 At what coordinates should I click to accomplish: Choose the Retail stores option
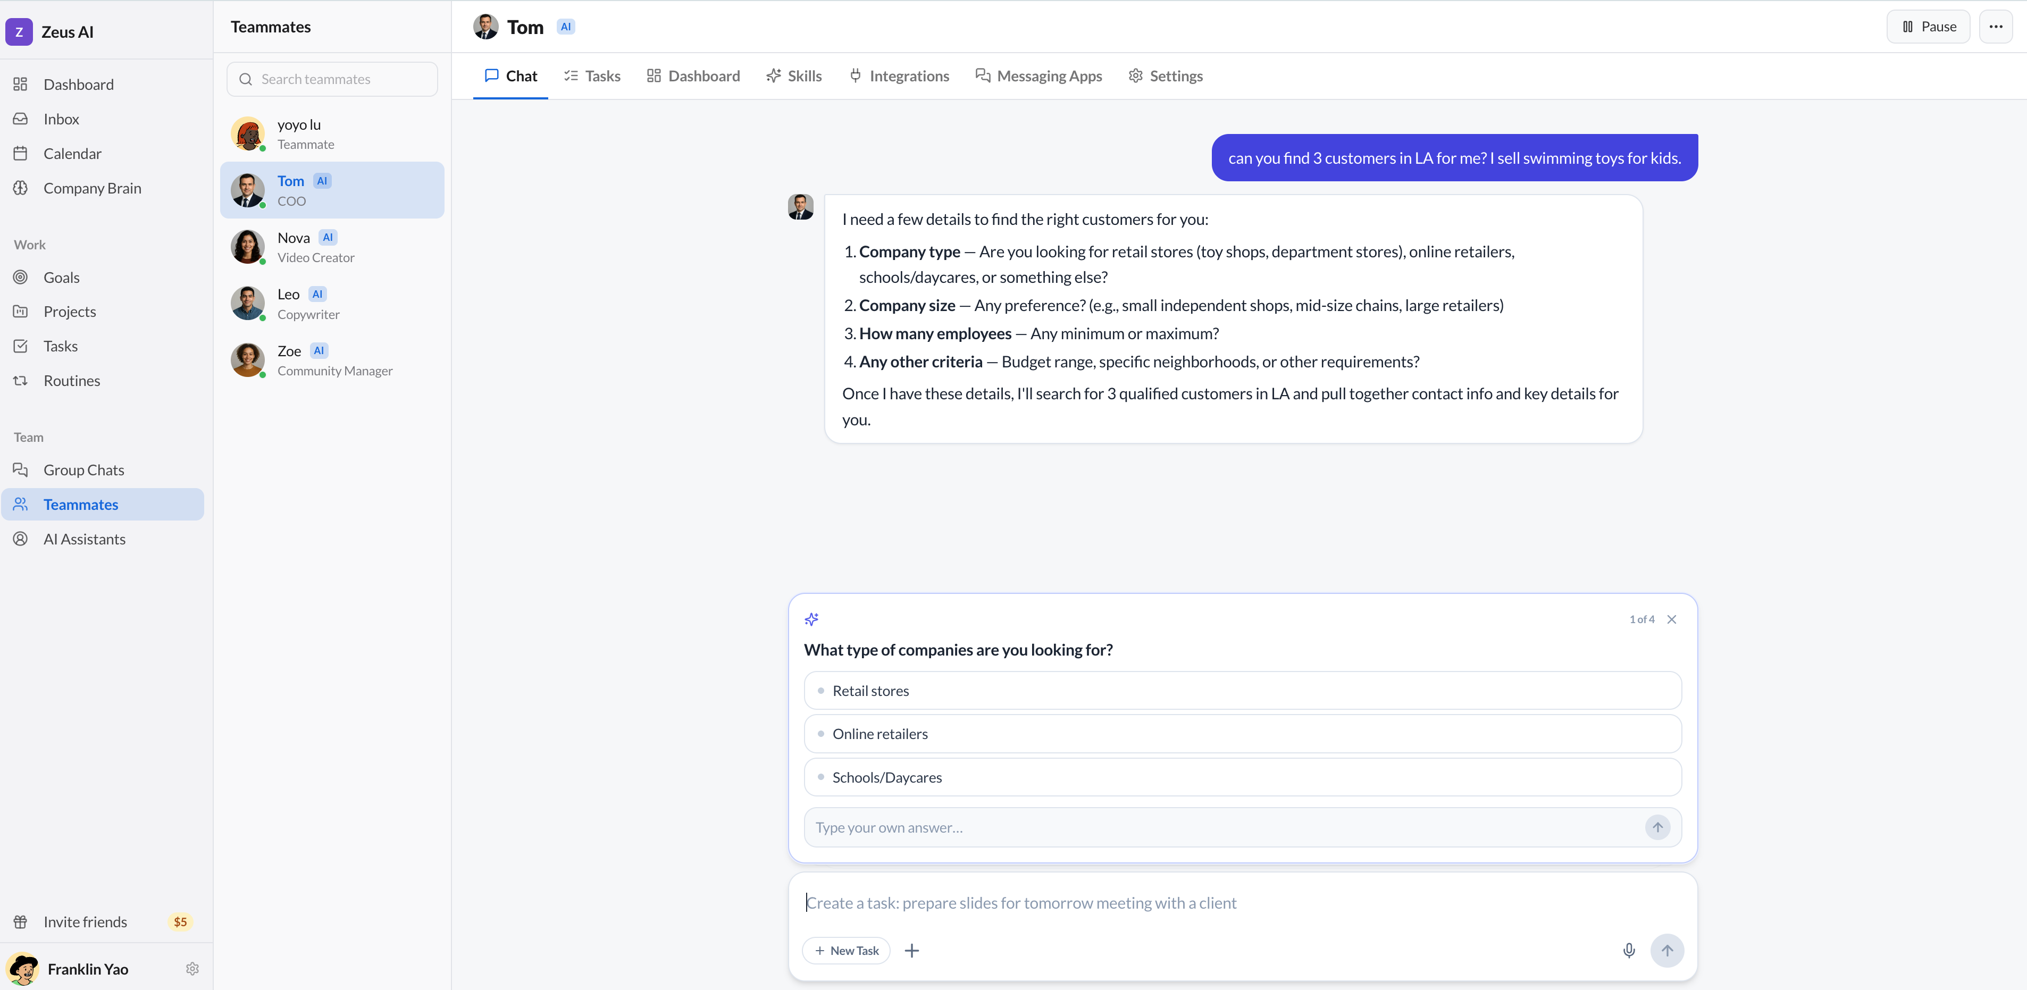(x=1243, y=690)
